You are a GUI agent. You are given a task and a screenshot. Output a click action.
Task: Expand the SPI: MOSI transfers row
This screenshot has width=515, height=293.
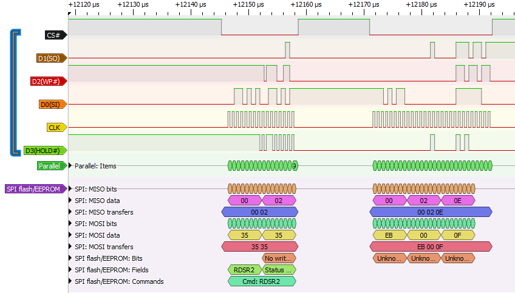70,246
